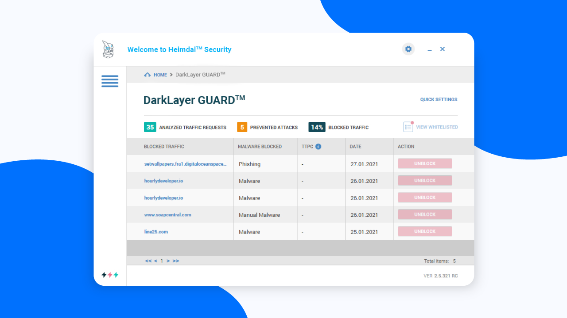The height and width of the screenshot is (318, 567).
Task: Sort by BLOCKED TRAFFIC column header
Action: pos(164,147)
